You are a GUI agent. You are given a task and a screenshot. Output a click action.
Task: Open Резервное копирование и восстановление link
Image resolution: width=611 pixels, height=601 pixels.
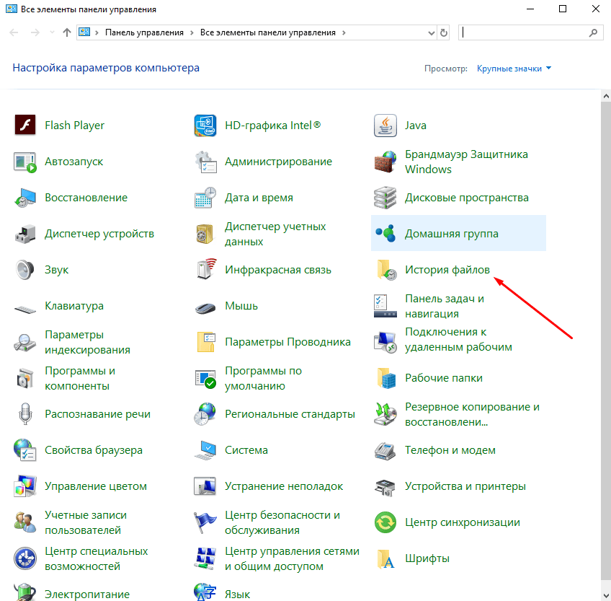coord(472,414)
